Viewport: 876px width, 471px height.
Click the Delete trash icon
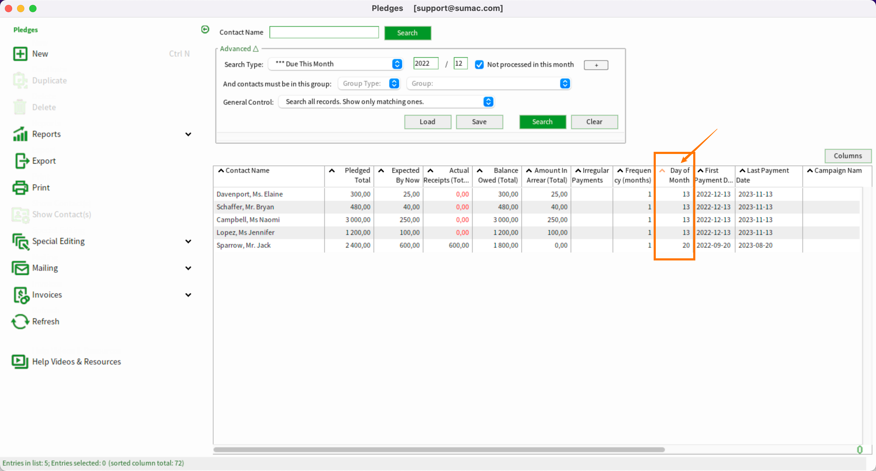pyautogui.click(x=20, y=107)
